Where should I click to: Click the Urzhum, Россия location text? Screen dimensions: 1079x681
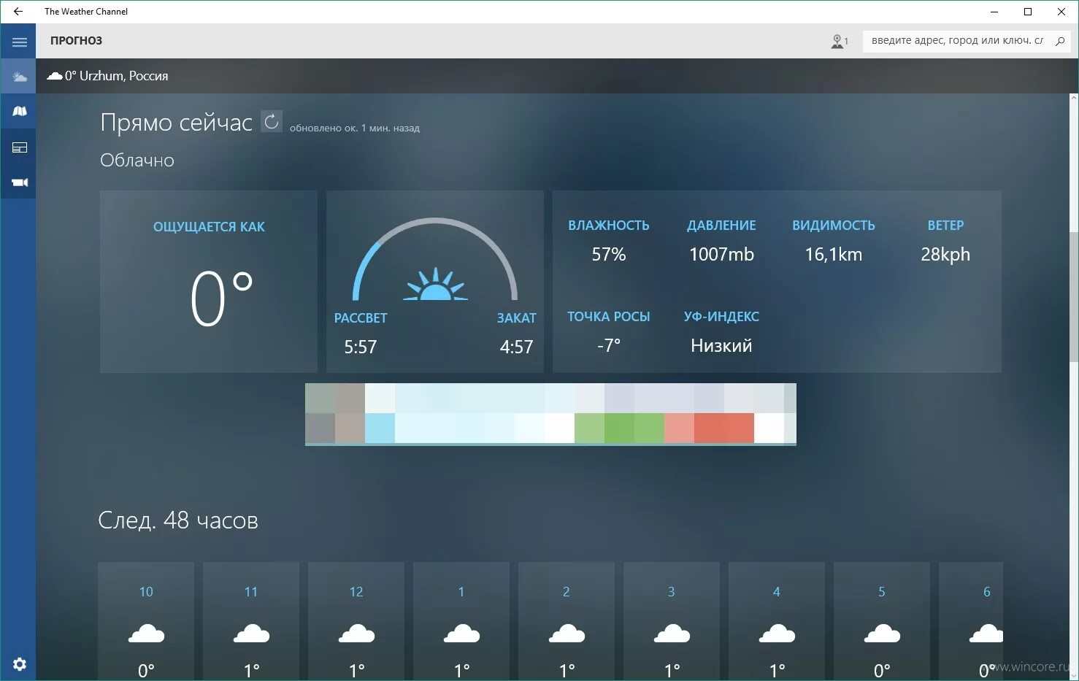[123, 76]
